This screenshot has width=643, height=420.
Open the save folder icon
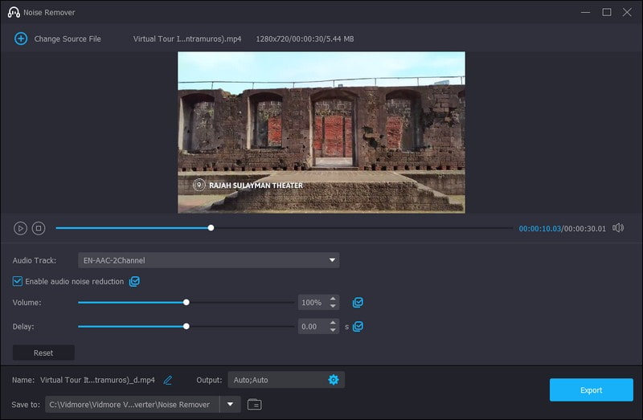pos(254,404)
